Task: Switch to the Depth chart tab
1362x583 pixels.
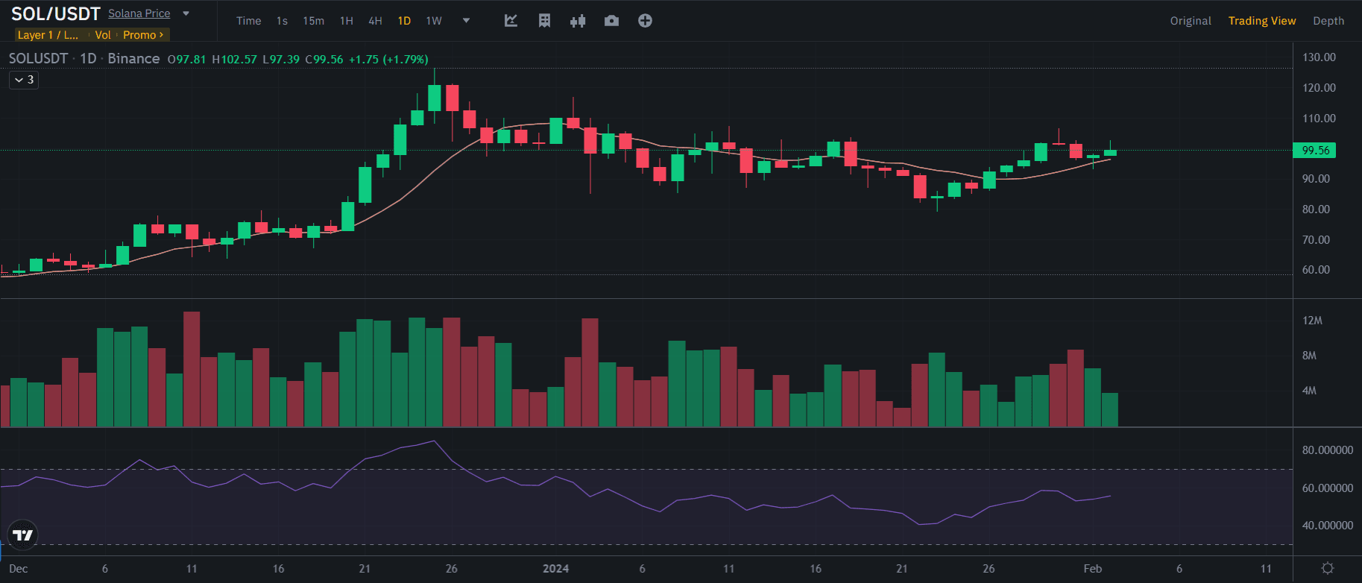Action: [1328, 21]
